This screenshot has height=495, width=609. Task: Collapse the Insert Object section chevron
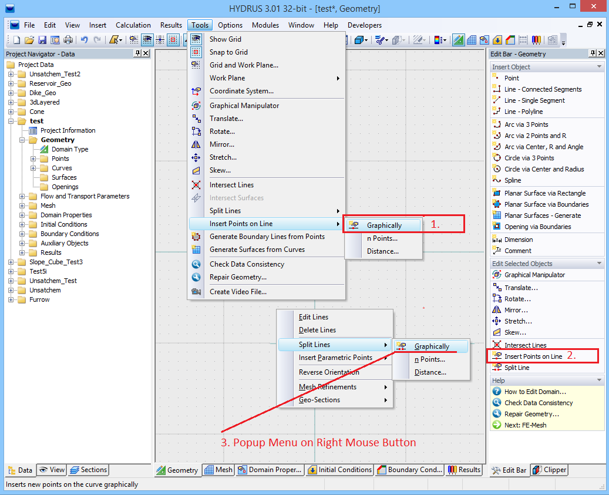(x=599, y=67)
